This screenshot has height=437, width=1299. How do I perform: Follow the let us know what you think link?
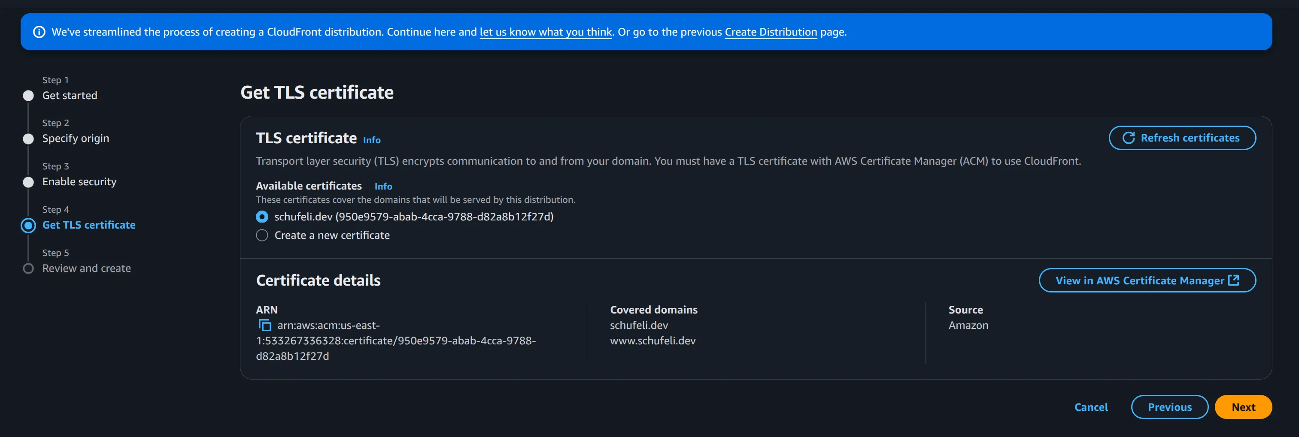[545, 32]
